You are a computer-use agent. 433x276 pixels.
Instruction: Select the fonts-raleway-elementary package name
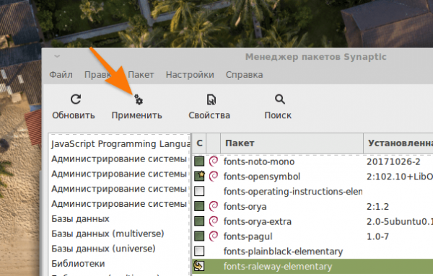coord(278,267)
